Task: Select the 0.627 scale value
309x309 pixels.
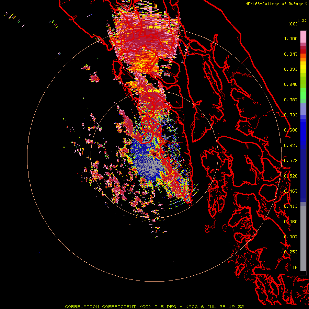Action: tap(291, 146)
